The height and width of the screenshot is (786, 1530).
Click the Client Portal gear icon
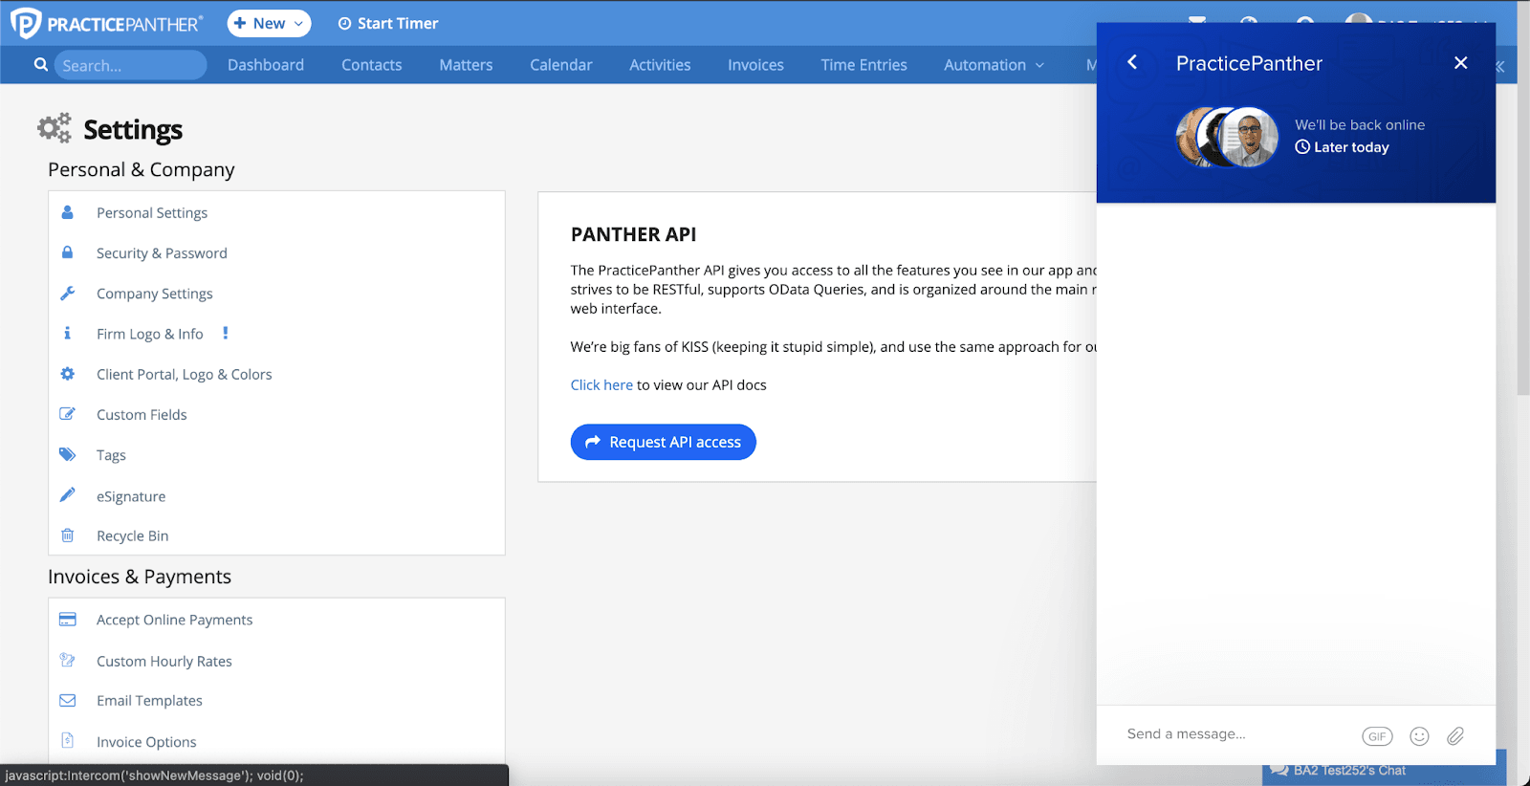pos(67,374)
